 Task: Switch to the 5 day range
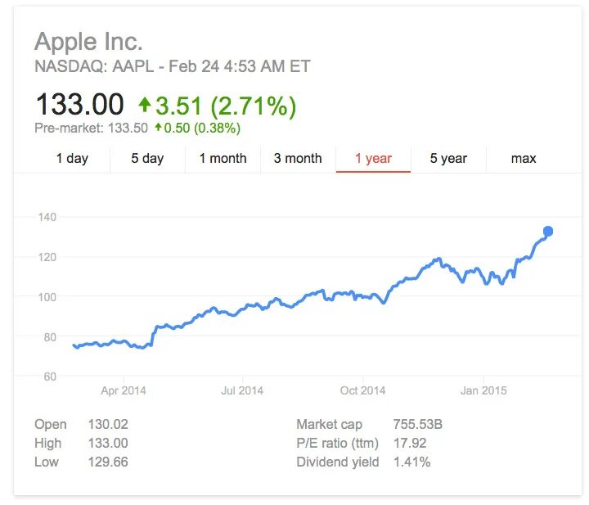pos(147,159)
